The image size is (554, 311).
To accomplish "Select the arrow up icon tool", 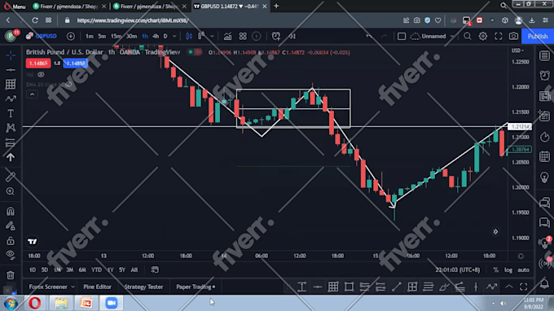I will point(11,157).
